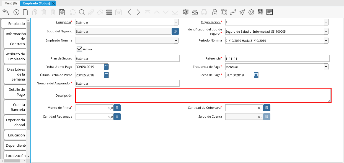Create a new record with toolbar icon
344x163 pixels.
pyautogui.click(x=25, y=12)
